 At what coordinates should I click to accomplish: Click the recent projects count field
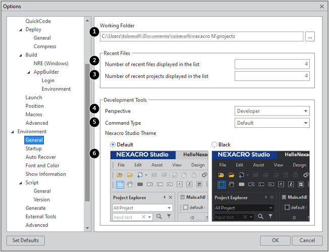[x=271, y=76]
